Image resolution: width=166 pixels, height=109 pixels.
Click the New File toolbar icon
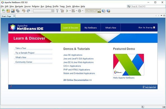coord(4,11)
